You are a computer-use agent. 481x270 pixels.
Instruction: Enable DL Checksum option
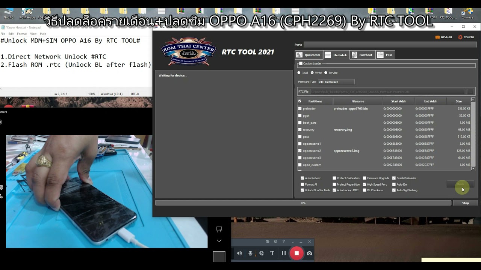[x=365, y=190]
